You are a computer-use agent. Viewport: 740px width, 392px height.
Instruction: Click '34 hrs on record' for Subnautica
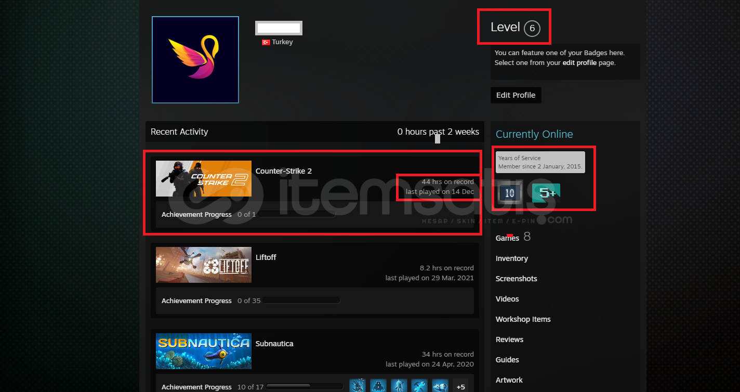click(x=448, y=355)
